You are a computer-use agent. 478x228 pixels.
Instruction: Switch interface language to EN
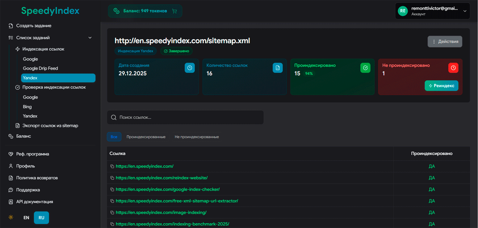click(x=26, y=218)
